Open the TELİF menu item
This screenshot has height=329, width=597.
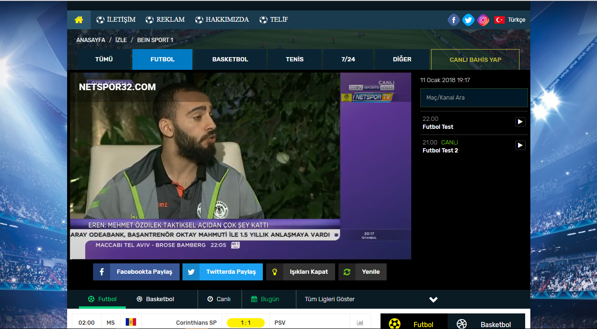point(274,19)
